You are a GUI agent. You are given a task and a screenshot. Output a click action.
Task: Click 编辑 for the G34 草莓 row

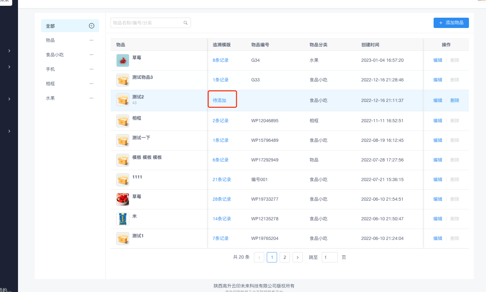tap(438, 60)
